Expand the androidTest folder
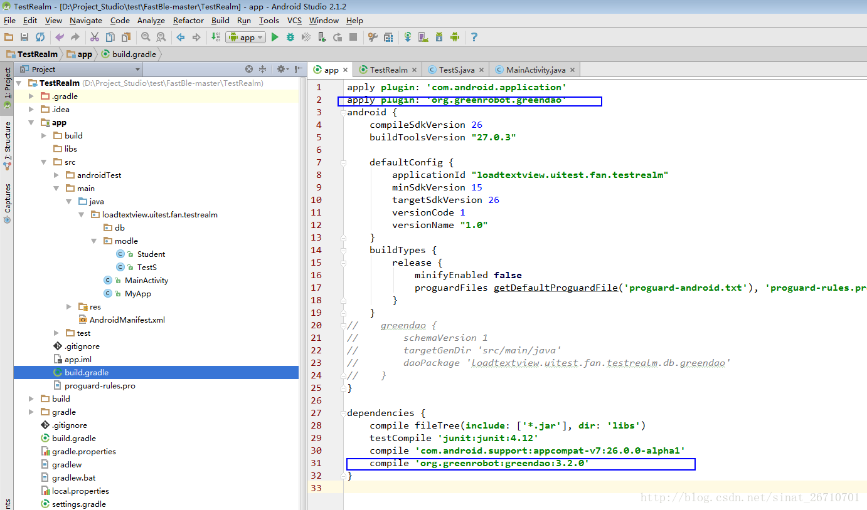This screenshot has width=867, height=510. (x=56, y=175)
